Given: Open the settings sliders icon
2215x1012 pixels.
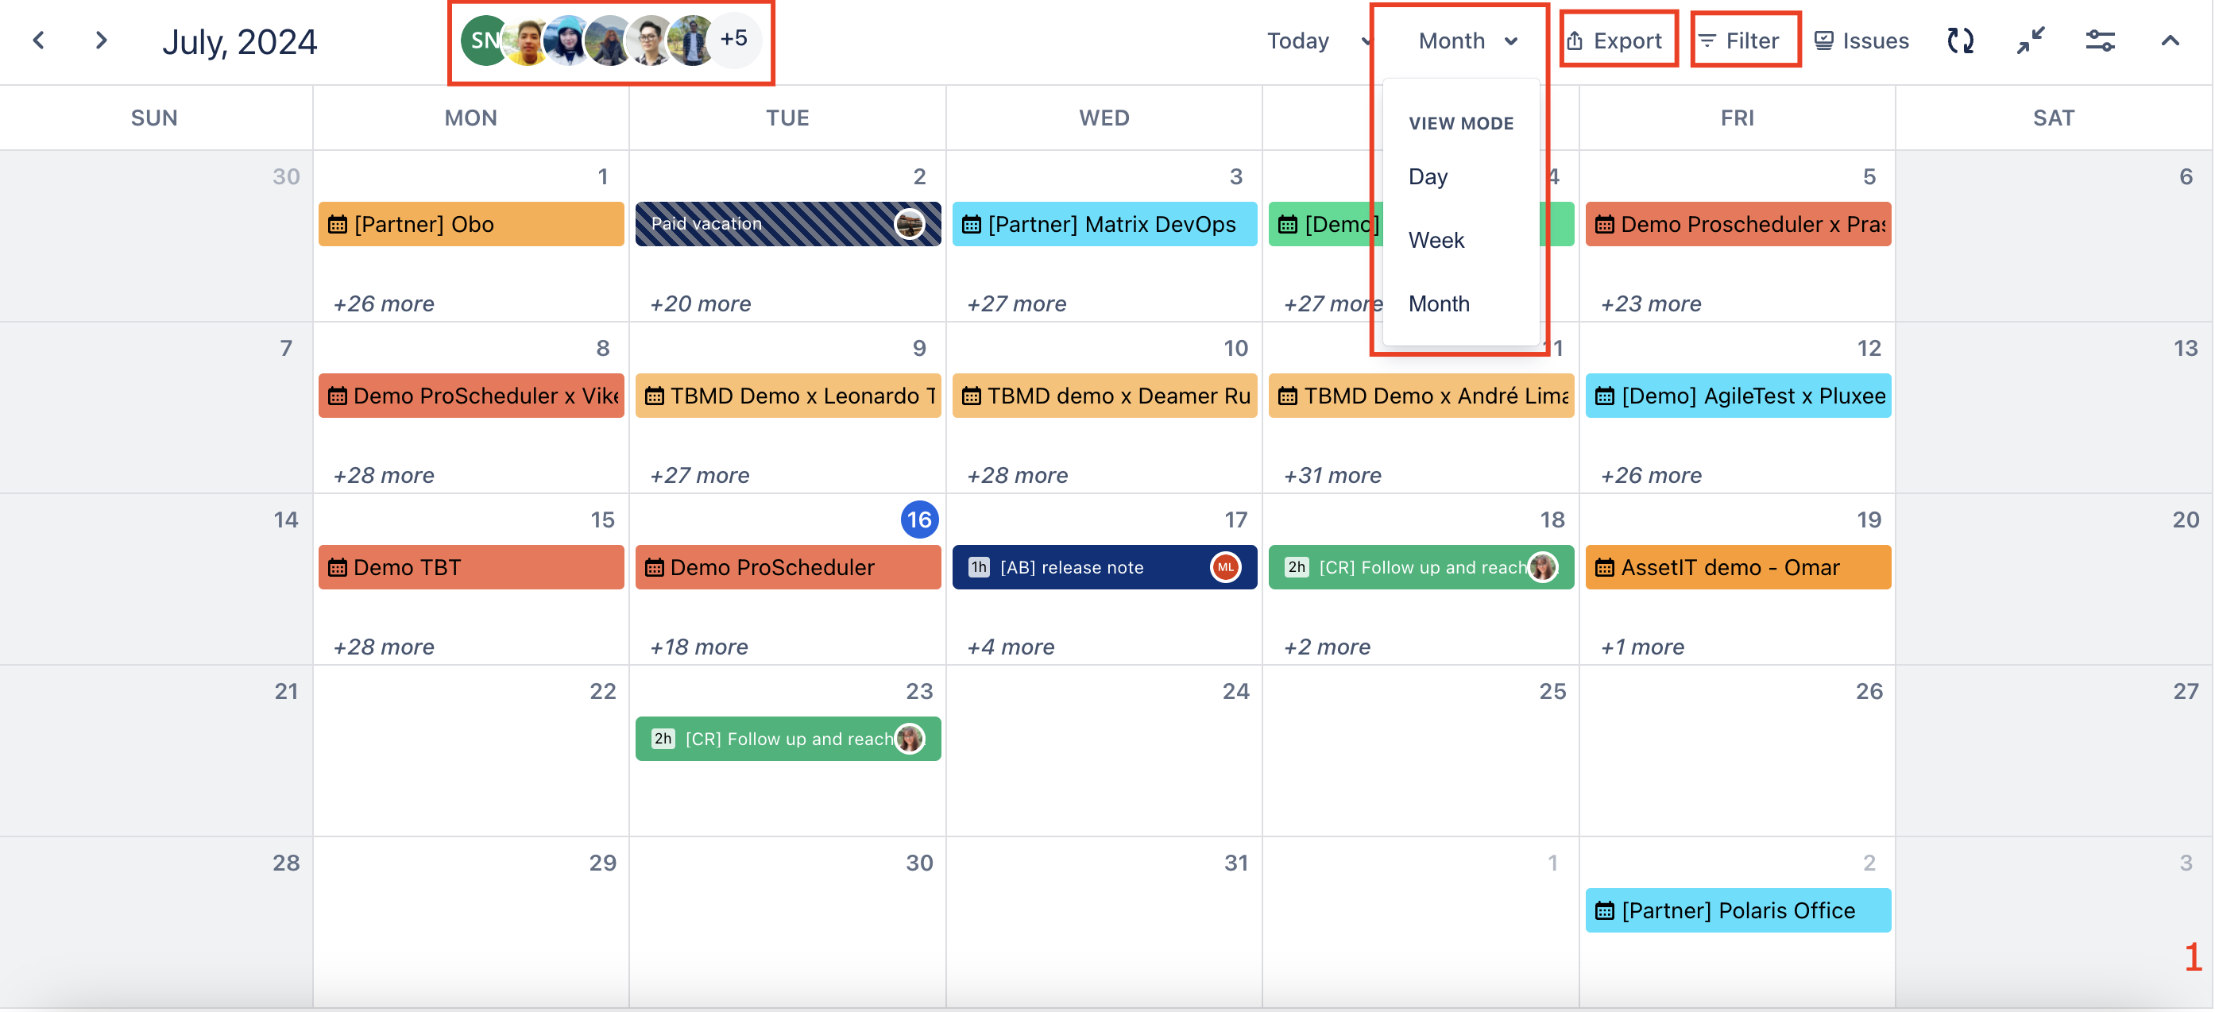Looking at the screenshot, I should pos(2100,41).
